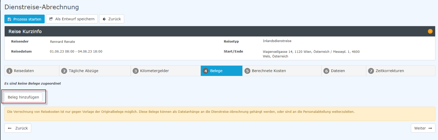Click the Reisedatum label
This screenshot has height=140, width=438.
point(21,52)
